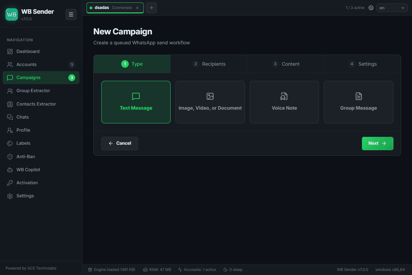This screenshot has height=275, width=412.
Task: Choose the Text Message campaign type
Action: [136, 102]
